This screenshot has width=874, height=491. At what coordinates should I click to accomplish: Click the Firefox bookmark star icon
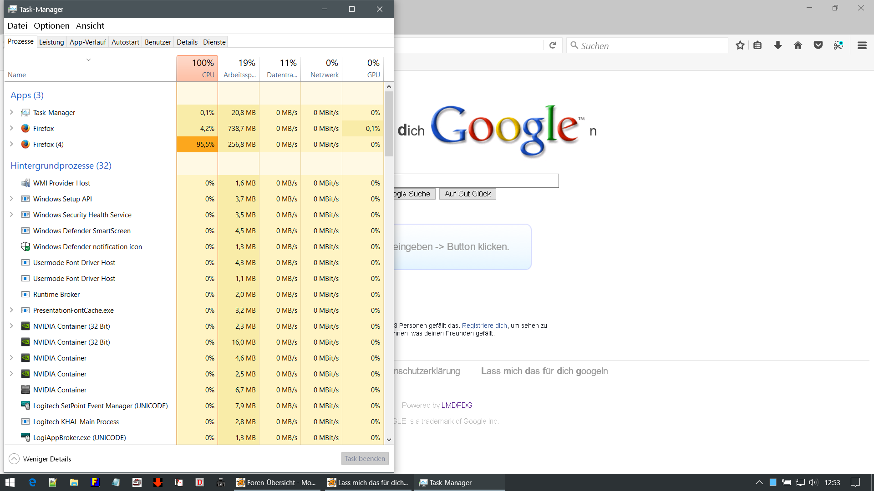pos(740,45)
